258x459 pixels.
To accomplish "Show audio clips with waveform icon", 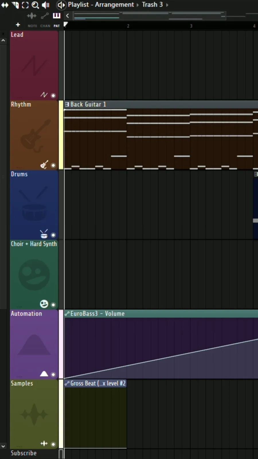I will click(x=32, y=16).
